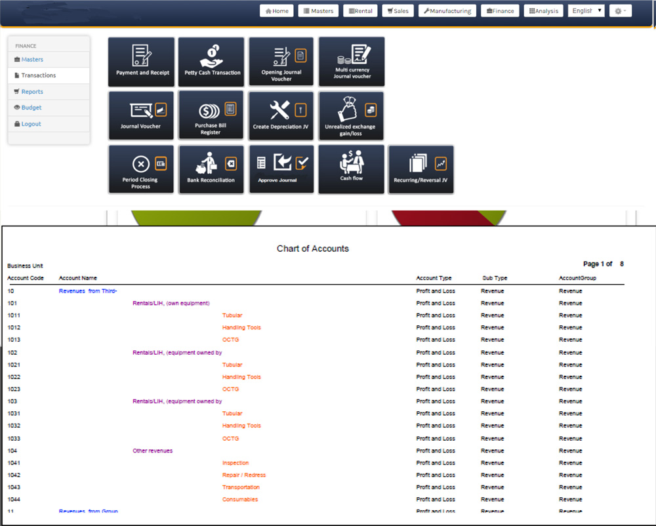Open the settings gear dropdown
This screenshot has width=656, height=526.
click(x=620, y=10)
